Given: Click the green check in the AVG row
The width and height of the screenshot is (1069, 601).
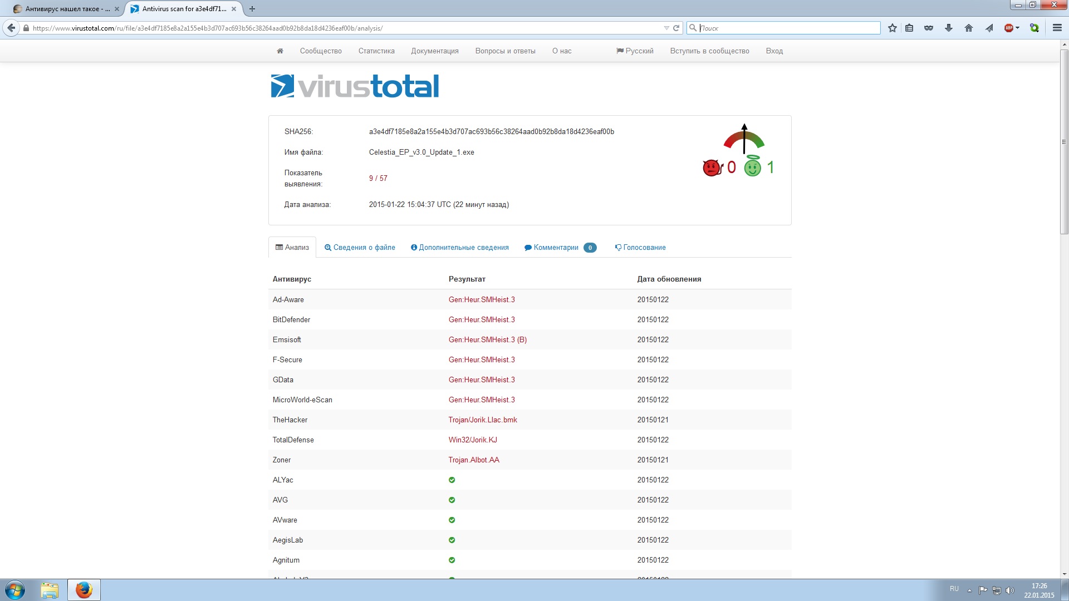Looking at the screenshot, I should [452, 500].
